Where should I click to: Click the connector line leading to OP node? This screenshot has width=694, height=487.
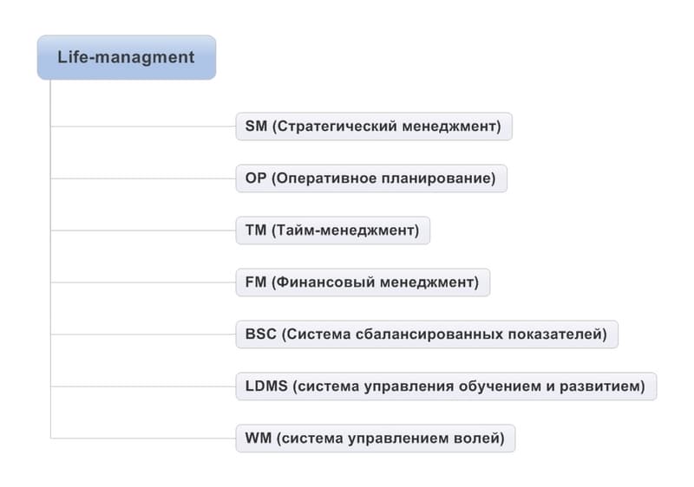coord(143,179)
